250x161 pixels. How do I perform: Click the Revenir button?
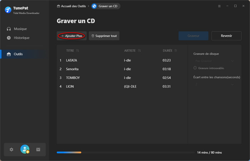coord(226,36)
